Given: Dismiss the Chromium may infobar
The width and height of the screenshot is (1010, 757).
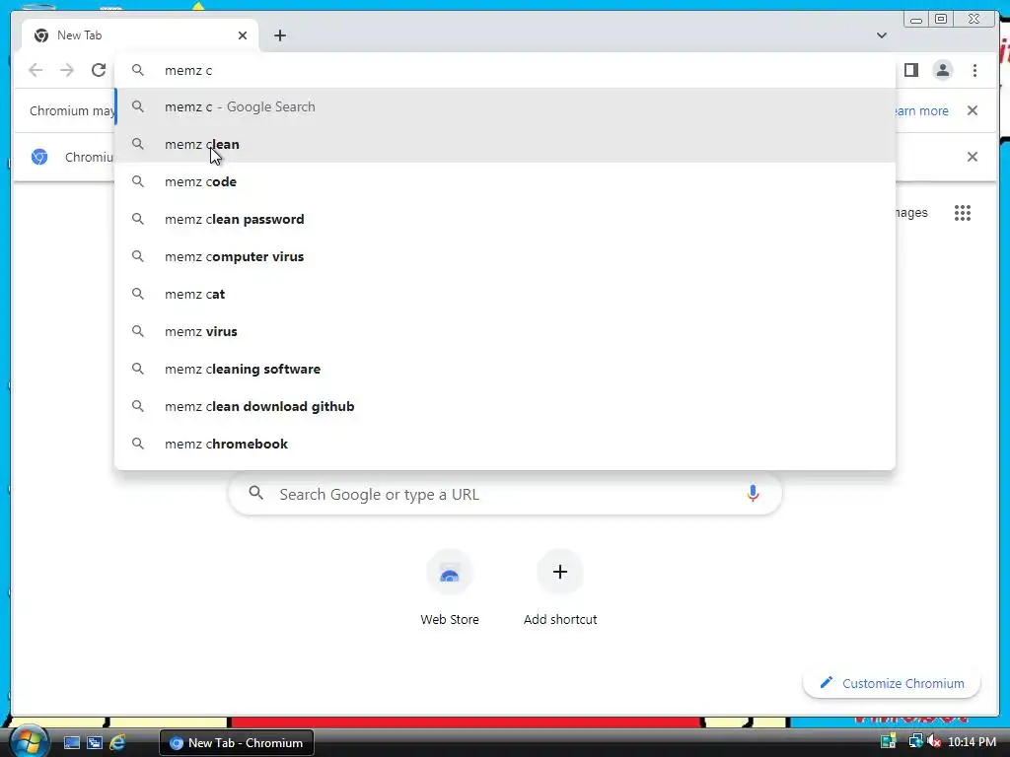Looking at the screenshot, I should (972, 110).
